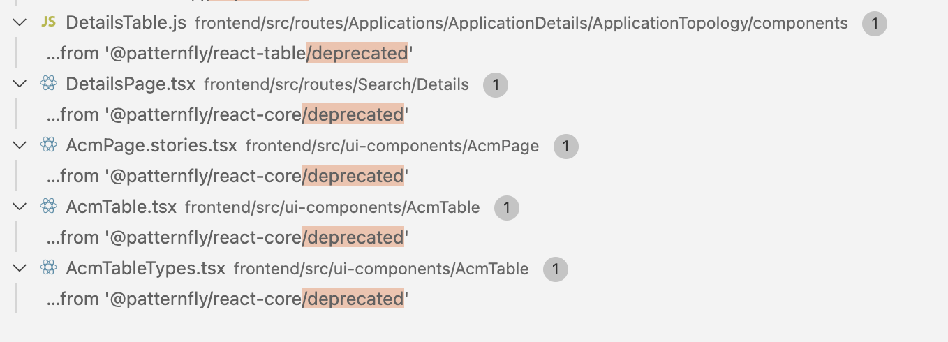Click the match count badge for DetailsTable.js
The width and height of the screenshot is (948, 342).
pyautogui.click(x=874, y=23)
